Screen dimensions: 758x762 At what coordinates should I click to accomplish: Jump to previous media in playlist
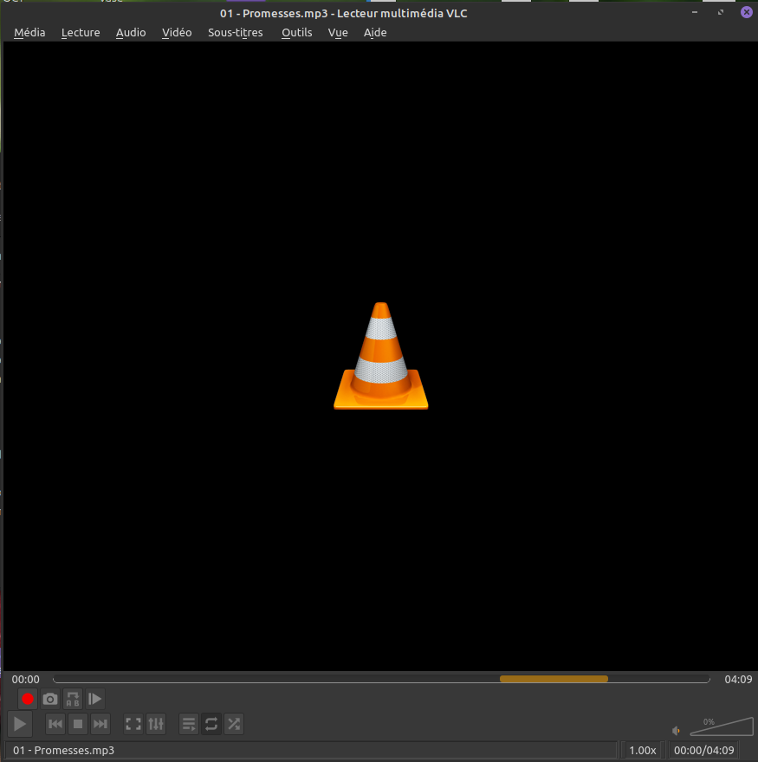click(x=55, y=724)
